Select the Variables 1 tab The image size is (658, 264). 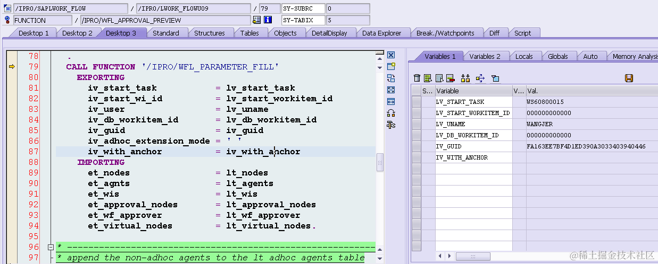tap(440, 56)
